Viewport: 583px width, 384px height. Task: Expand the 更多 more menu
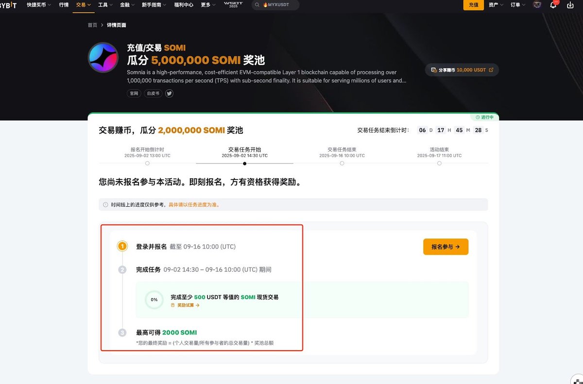[208, 5]
